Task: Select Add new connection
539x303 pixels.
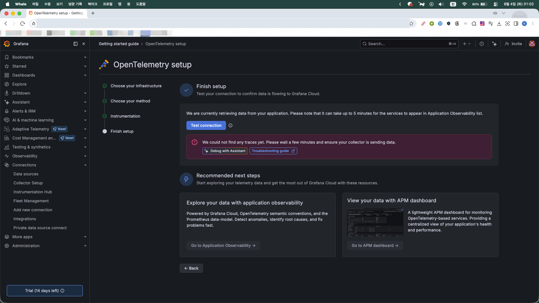Action: click(33, 210)
